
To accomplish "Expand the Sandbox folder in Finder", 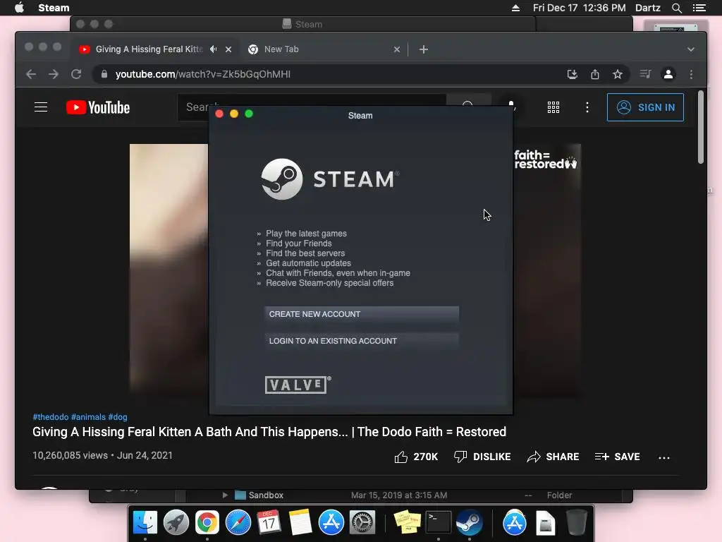I will click(x=225, y=495).
